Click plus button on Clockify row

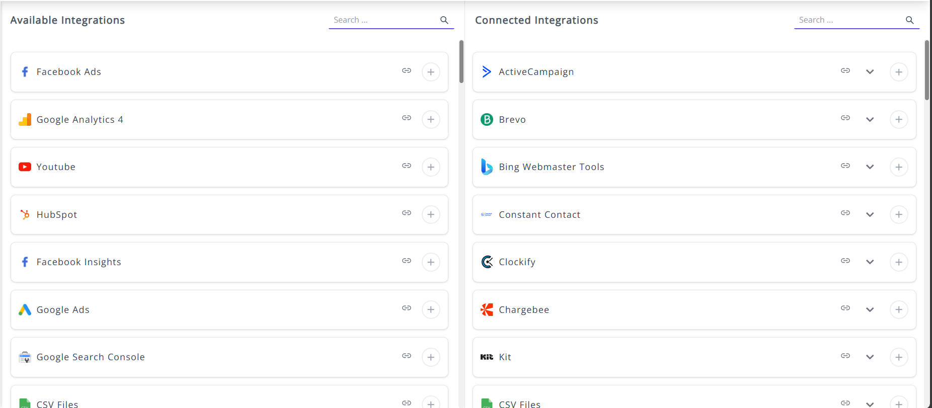point(899,262)
